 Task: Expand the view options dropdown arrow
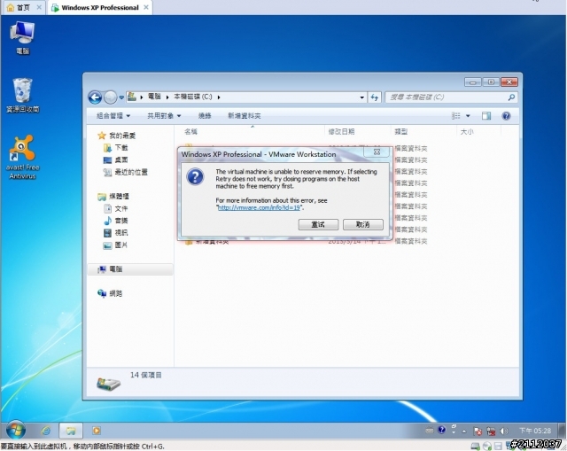click(x=468, y=116)
